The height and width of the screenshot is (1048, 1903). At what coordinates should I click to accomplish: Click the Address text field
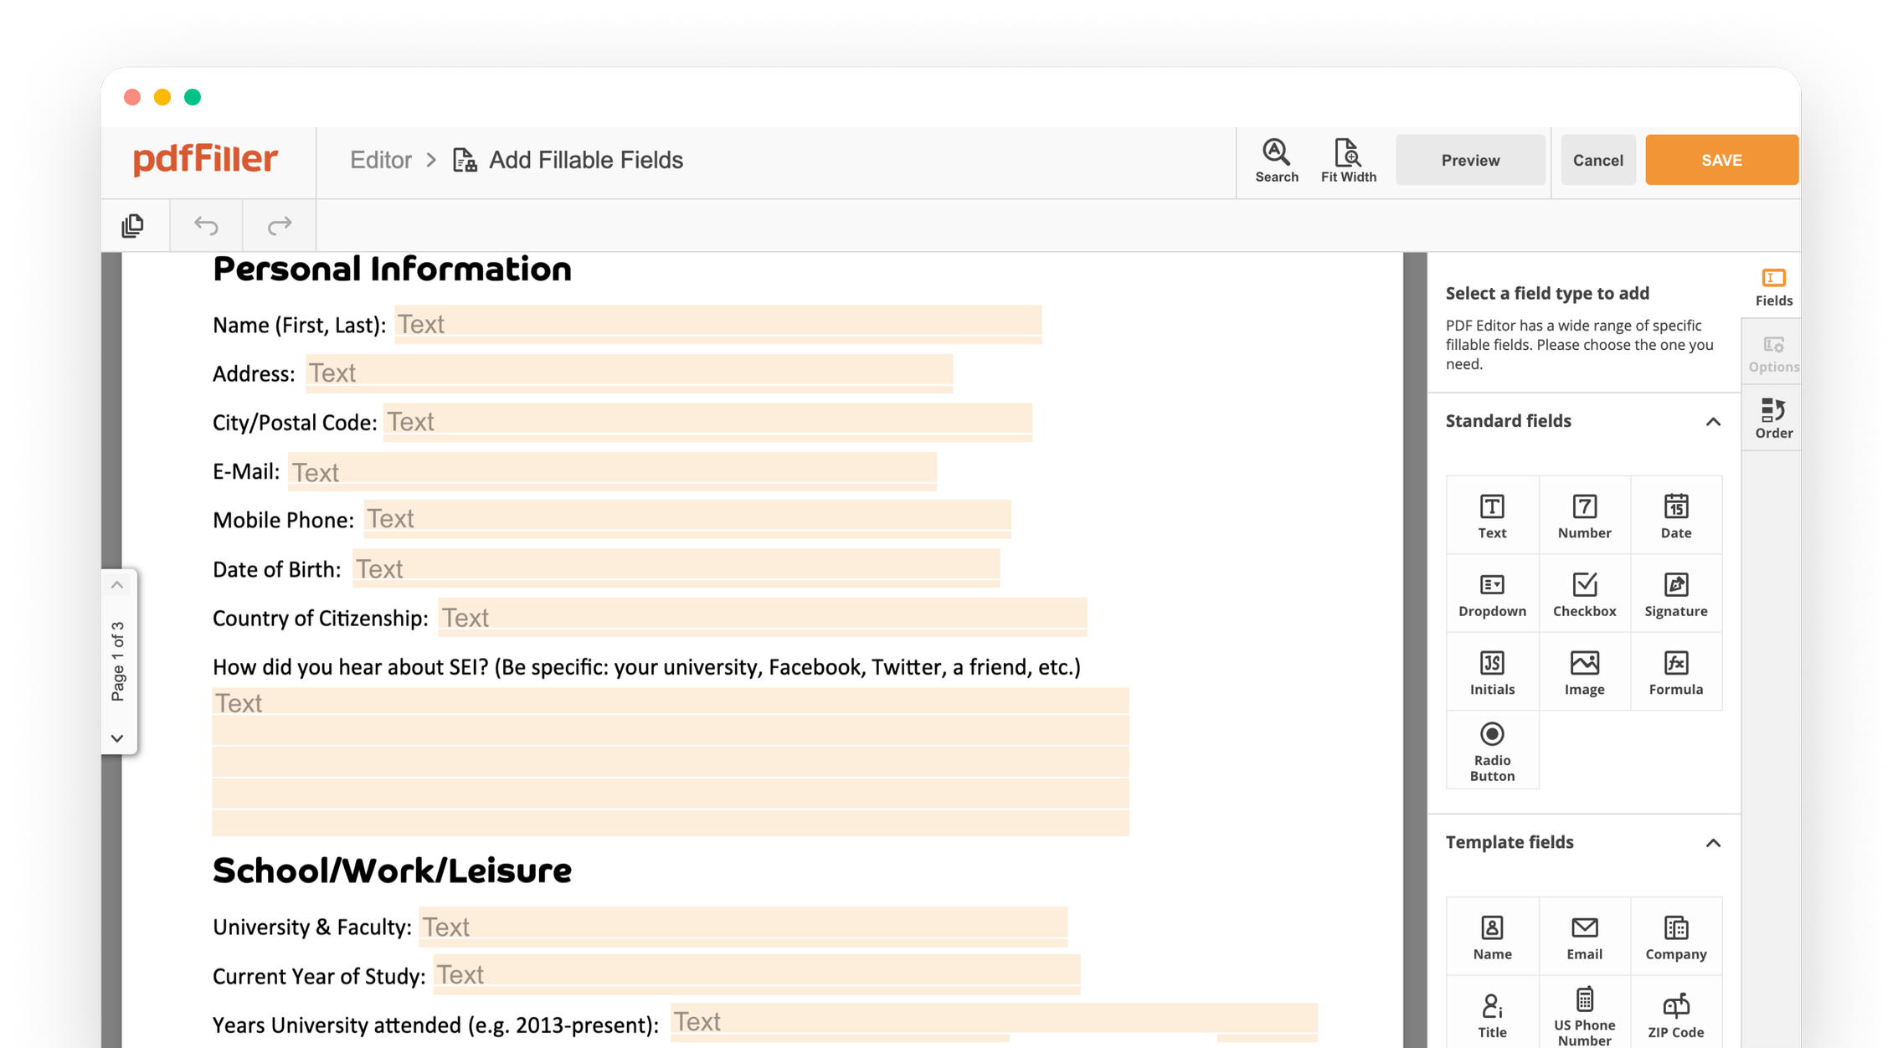click(629, 372)
